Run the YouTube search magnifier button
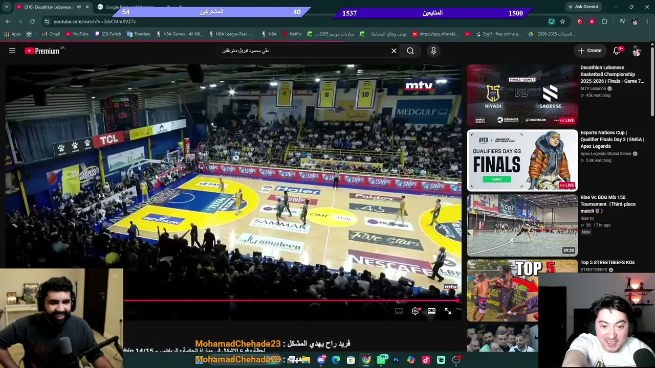 click(x=410, y=51)
